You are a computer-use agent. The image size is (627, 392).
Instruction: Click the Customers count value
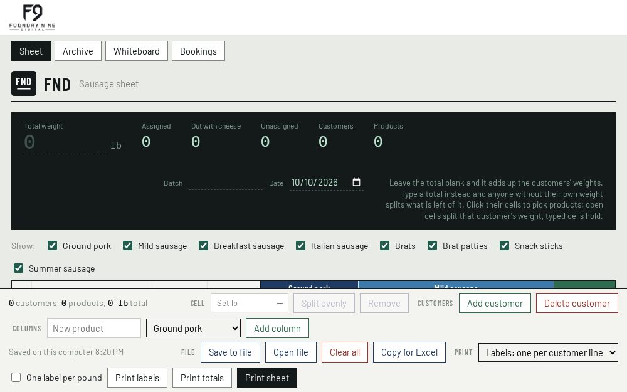(323, 142)
